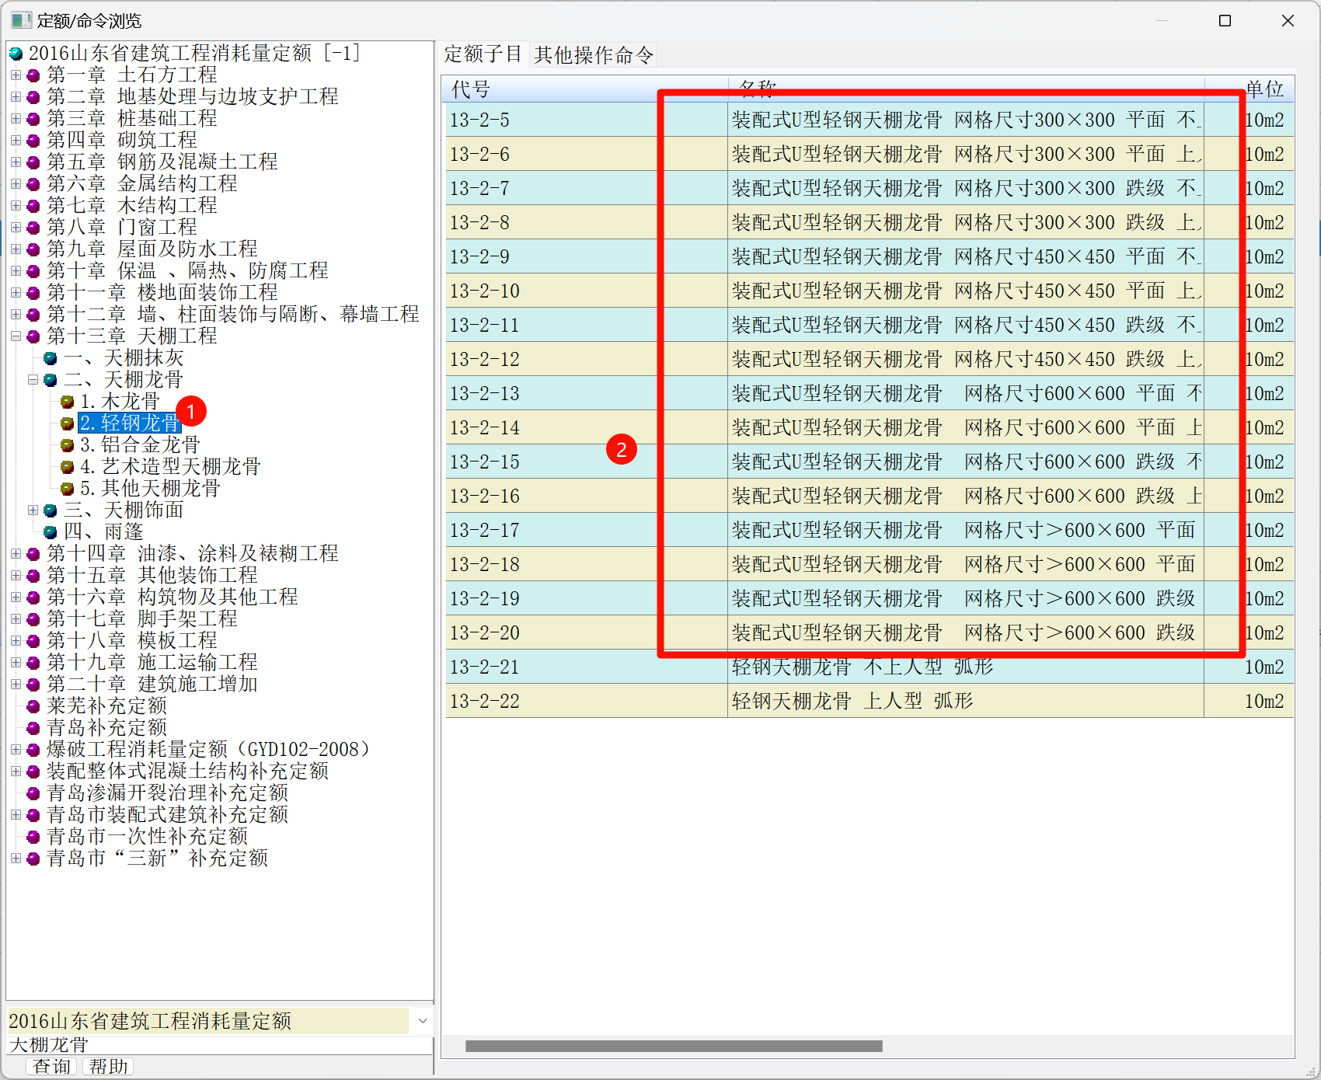Select tree item 第十六章 构筑物及其他工程
This screenshot has width=1321, height=1080.
173,597
